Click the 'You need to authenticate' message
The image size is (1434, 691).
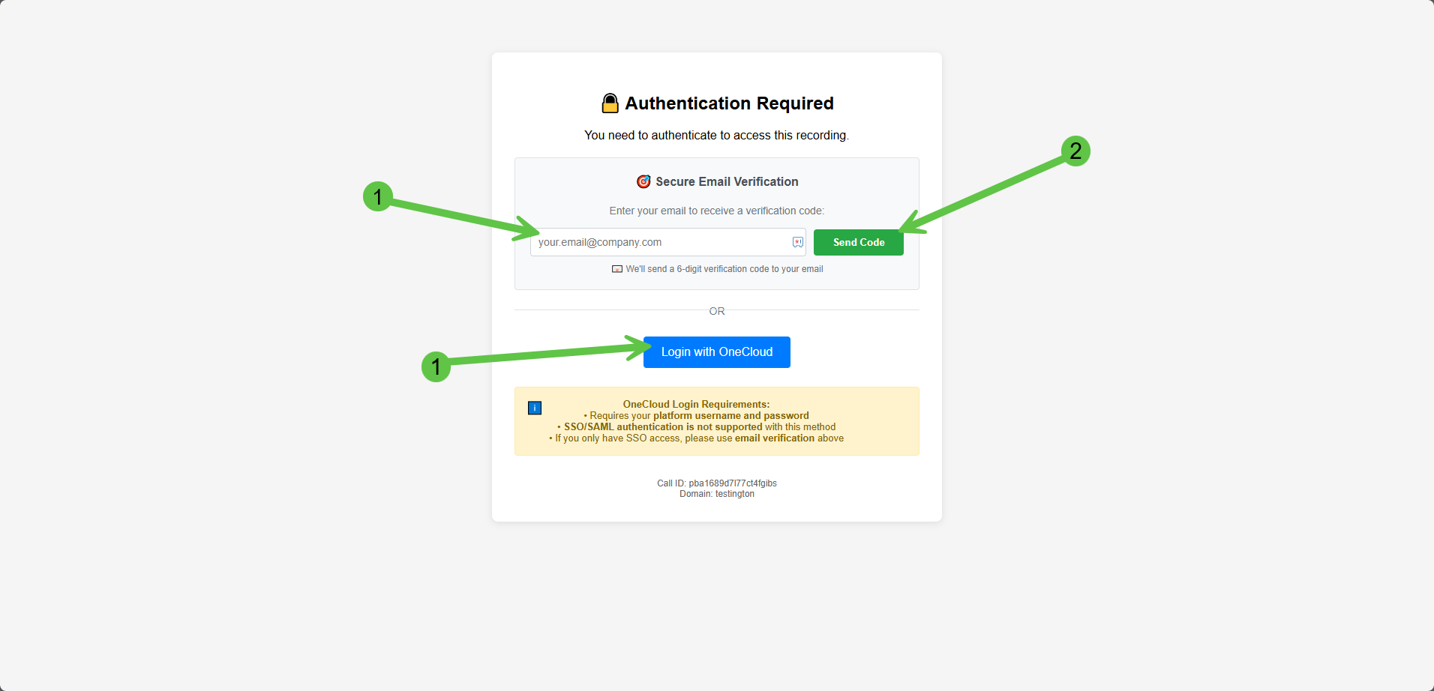coord(716,135)
